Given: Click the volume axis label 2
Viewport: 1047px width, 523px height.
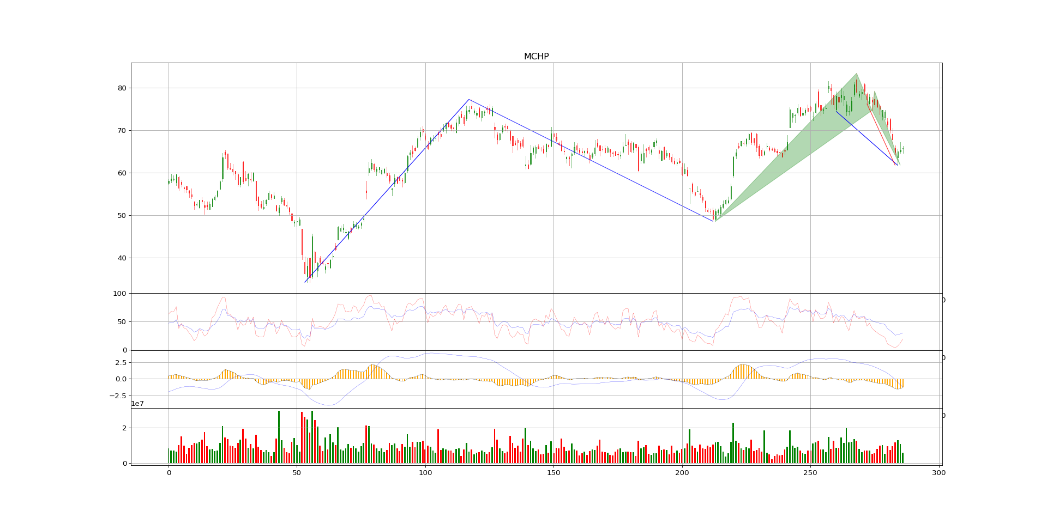Looking at the screenshot, I should pyautogui.click(x=124, y=428).
